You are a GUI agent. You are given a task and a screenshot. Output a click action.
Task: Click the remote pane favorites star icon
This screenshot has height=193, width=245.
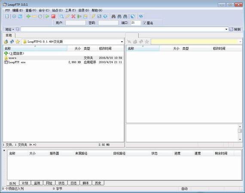pyautogui.click(x=147, y=42)
